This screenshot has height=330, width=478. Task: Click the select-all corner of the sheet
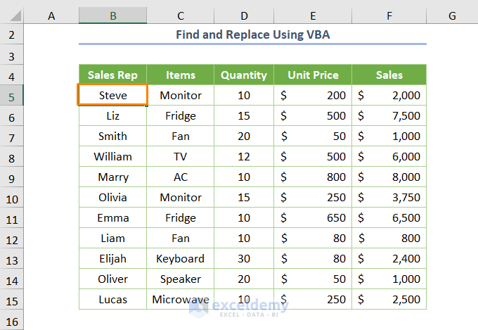(12, 15)
